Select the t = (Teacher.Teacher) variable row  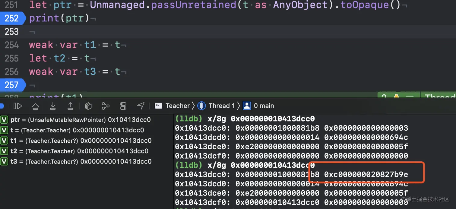(x=77, y=130)
